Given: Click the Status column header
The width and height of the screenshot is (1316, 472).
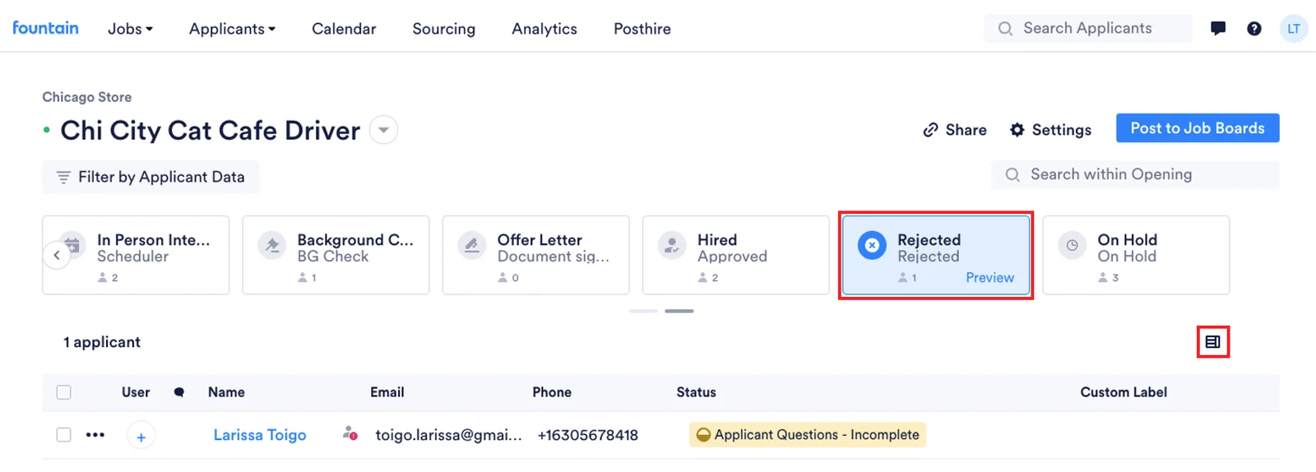Looking at the screenshot, I should (x=696, y=392).
